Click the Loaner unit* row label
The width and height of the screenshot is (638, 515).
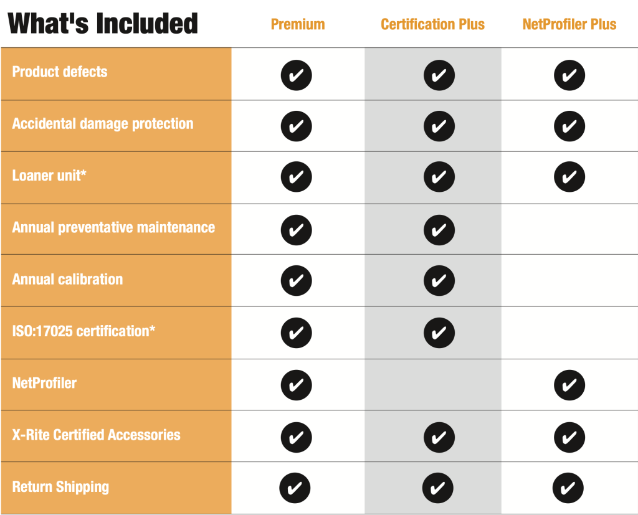(x=49, y=176)
